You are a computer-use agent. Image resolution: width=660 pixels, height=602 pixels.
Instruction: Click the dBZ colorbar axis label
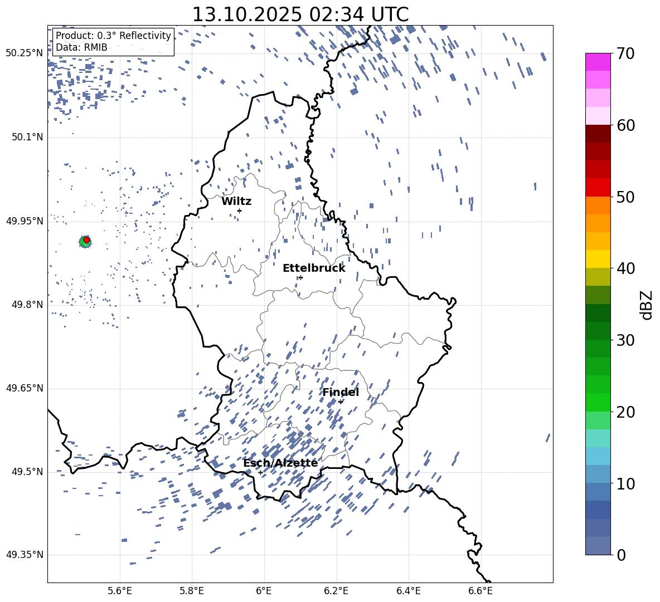646,305
